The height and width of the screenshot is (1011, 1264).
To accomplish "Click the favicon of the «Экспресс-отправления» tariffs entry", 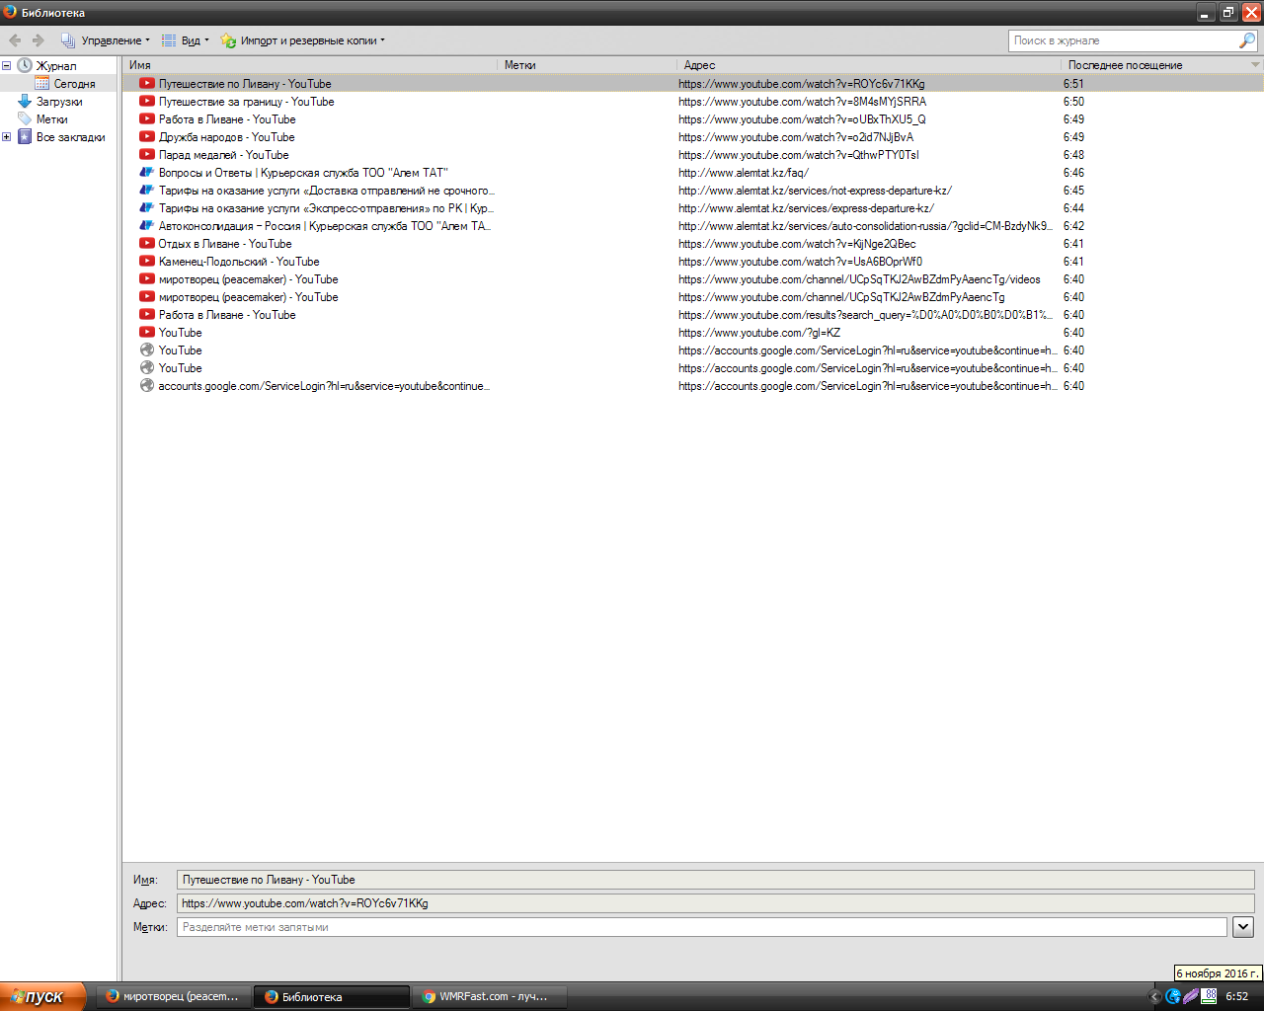I will pyautogui.click(x=147, y=208).
